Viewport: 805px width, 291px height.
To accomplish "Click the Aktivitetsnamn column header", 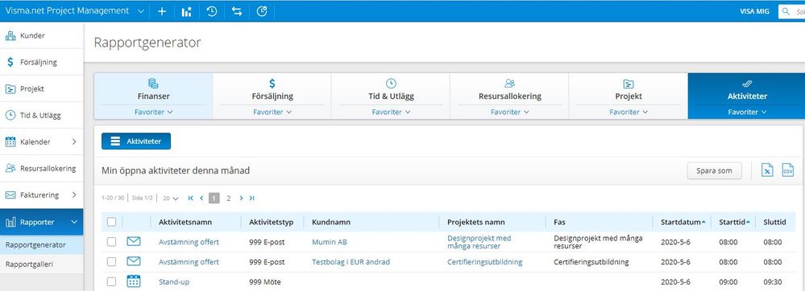I will coord(185,222).
